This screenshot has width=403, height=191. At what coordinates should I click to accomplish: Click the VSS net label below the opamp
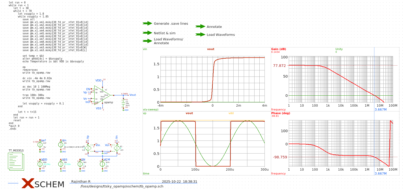pos(99,108)
